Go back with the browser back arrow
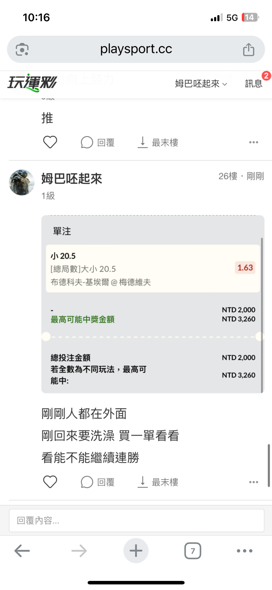 pyautogui.click(x=22, y=551)
